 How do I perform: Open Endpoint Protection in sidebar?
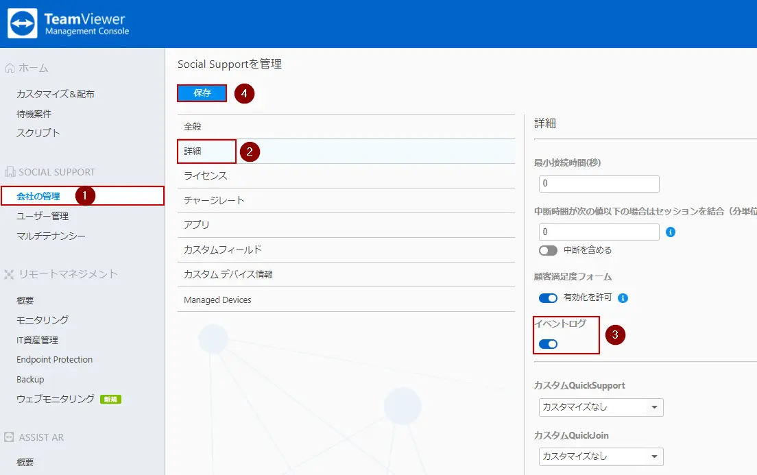[x=55, y=360]
